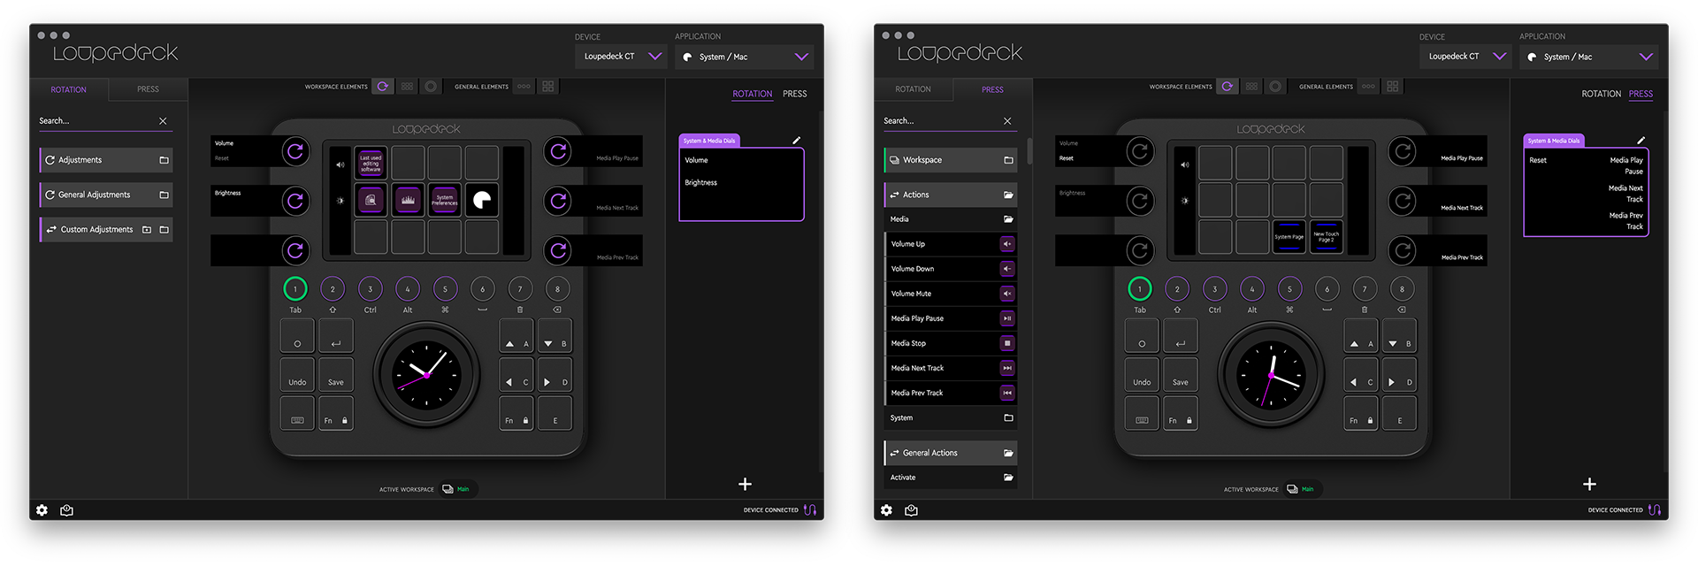Select the Media Stop action icon

pos(1006,343)
